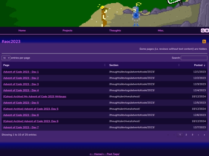Follow the <-- Home/ footer link
Screen dimensions: 209x156
(x=96, y=154)
